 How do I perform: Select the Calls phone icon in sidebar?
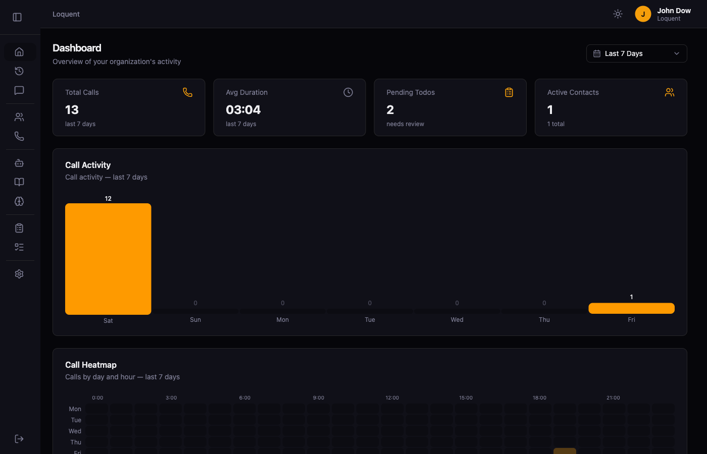tap(19, 136)
